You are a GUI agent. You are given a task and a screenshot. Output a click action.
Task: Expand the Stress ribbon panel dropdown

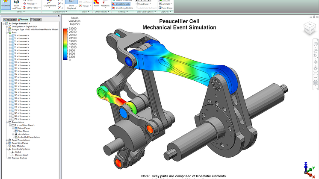tap(21, 12)
